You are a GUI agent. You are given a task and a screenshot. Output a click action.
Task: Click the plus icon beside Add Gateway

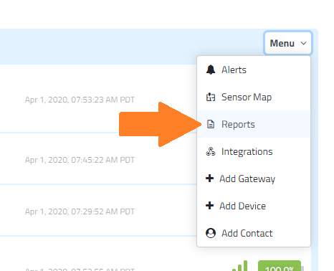click(x=209, y=179)
